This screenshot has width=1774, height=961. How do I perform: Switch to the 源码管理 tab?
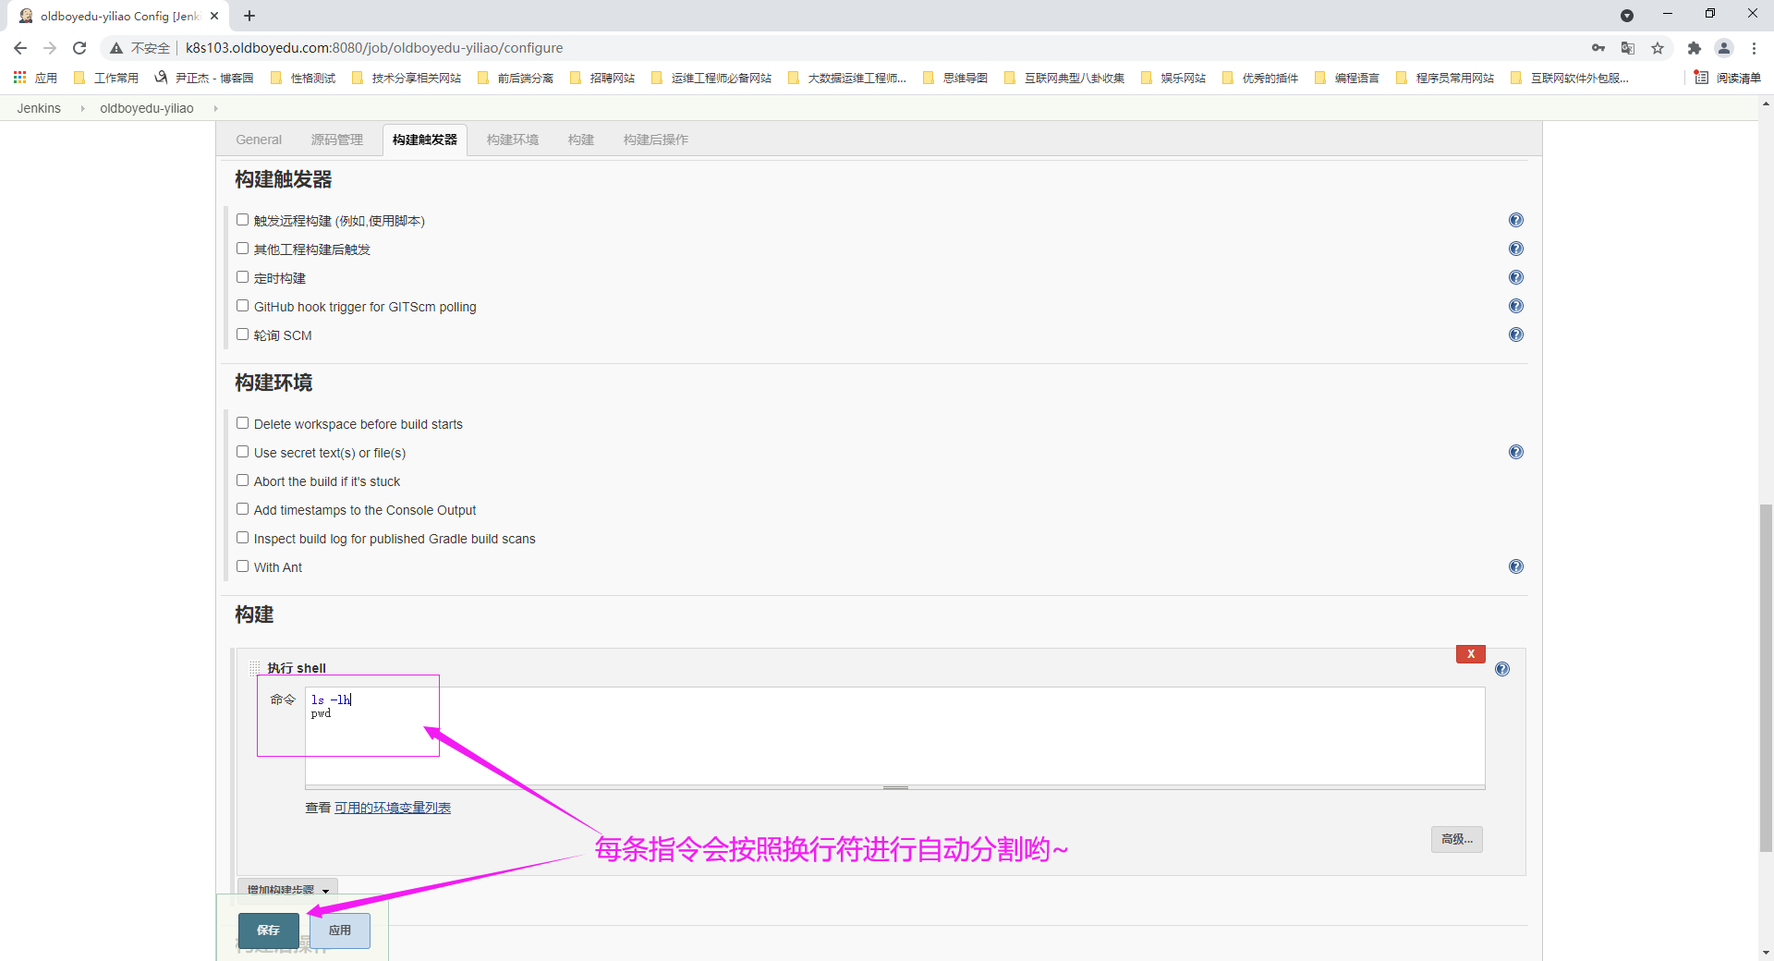point(336,140)
